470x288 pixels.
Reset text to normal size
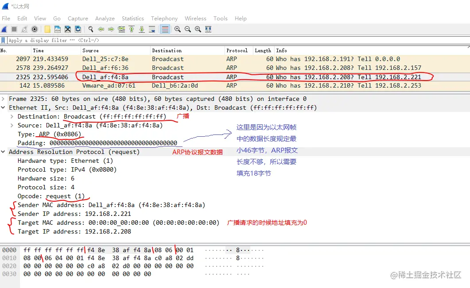pos(198,29)
